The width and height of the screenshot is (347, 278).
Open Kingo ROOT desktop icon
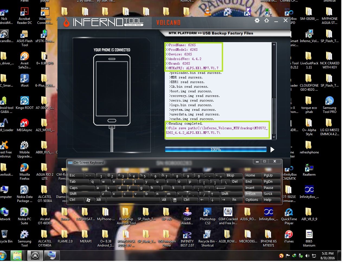point(24,101)
